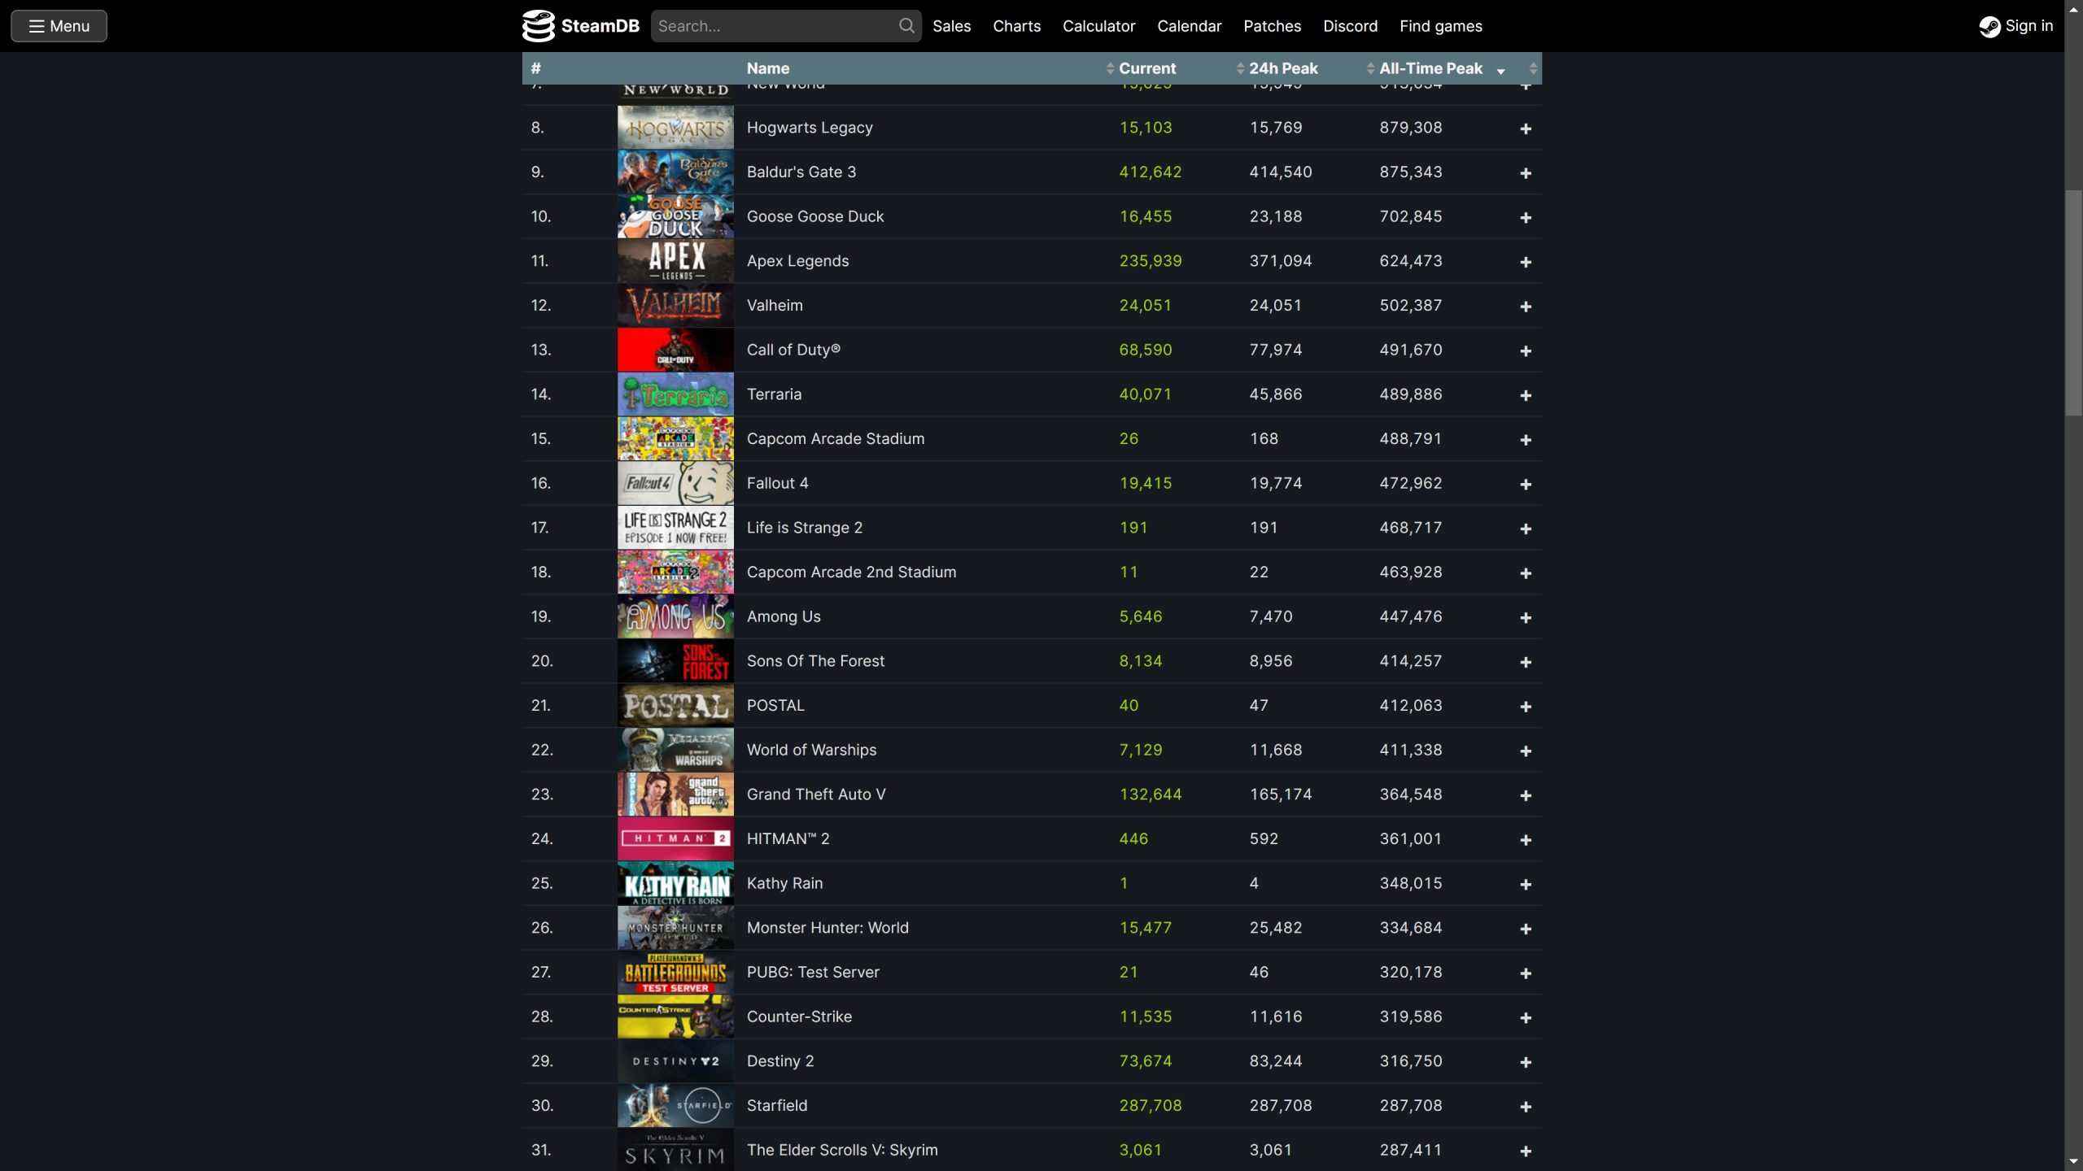
Task: Open the Sales menu item
Action: tap(951, 26)
